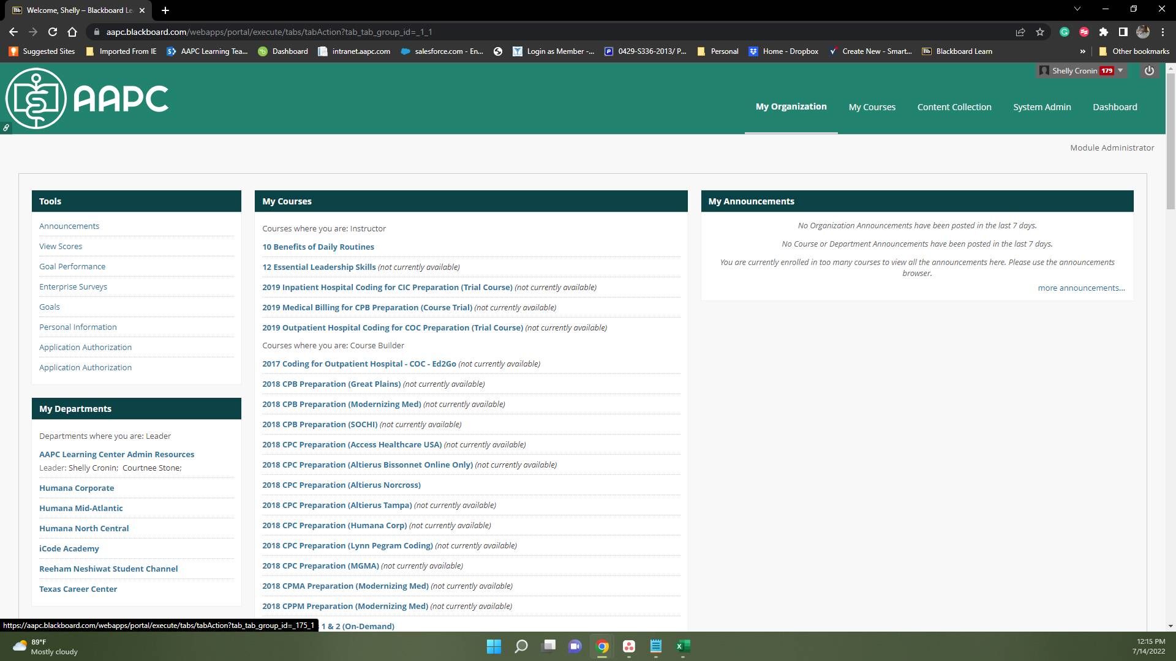The image size is (1176, 661).
Task: Open the Windows Start menu
Action: click(494, 646)
